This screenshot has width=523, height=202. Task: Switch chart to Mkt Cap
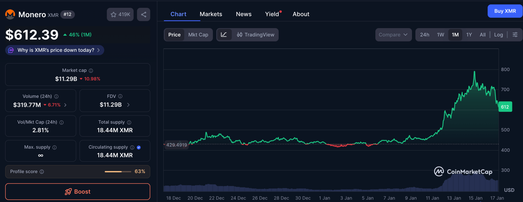point(198,35)
